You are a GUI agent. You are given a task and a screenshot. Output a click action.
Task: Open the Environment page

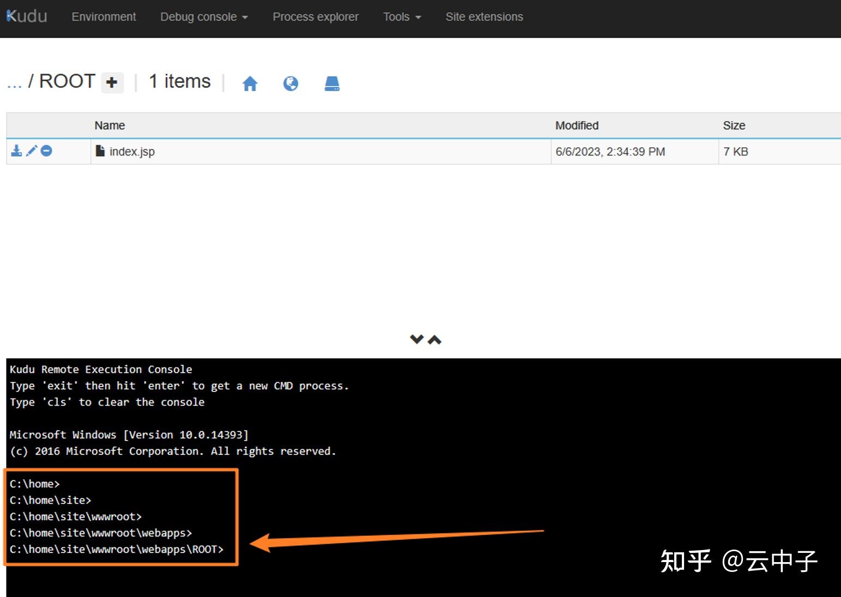coord(104,17)
